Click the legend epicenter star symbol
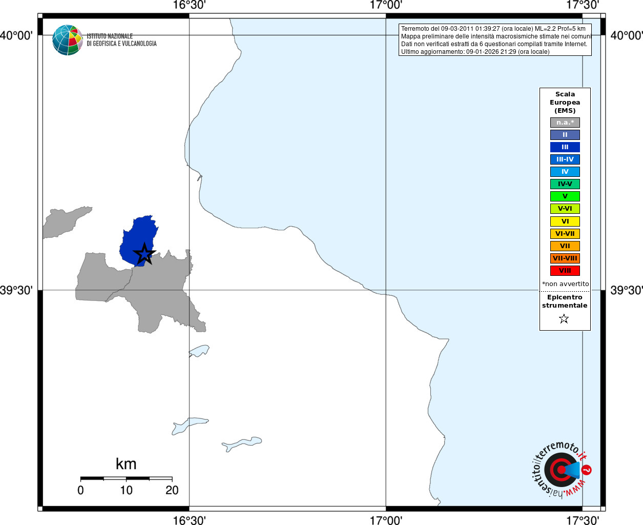This screenshot has height=525, width=643. 564,319
